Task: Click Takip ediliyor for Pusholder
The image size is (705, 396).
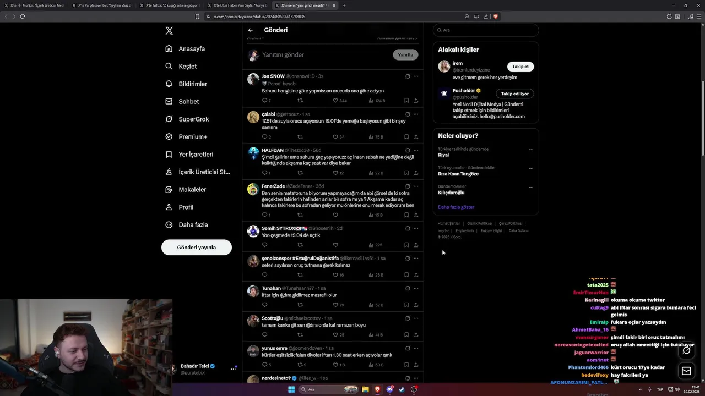Action: tap(514, 94)
